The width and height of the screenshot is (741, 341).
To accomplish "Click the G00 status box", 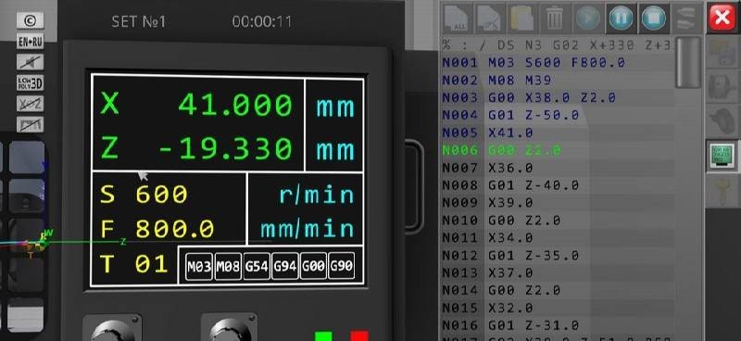I will pyautogui.click(x=313, y=266).
